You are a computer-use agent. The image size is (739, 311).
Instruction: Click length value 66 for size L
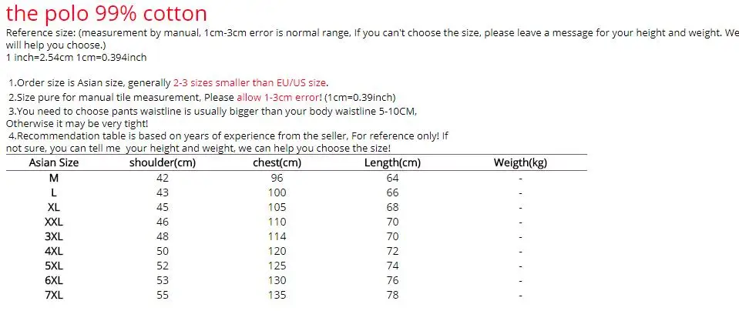click(392, 192)
